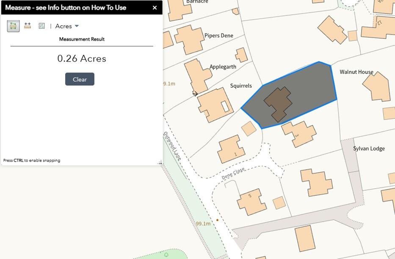Select the Area measurement tool
This screenshot has height=259, width=395.
[13, 26]
